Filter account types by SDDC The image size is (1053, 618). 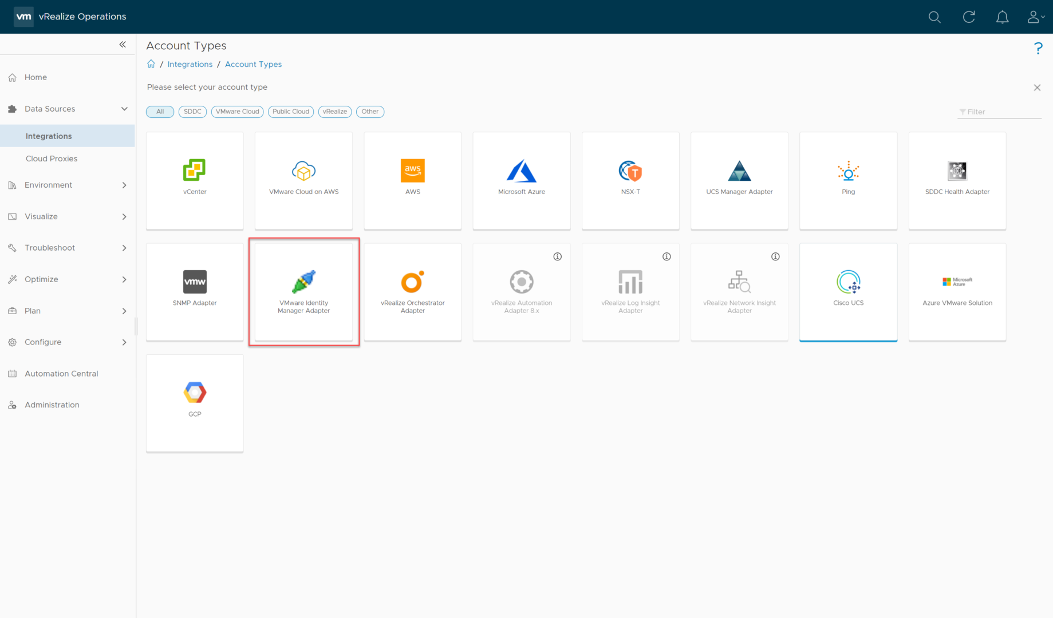192,112
